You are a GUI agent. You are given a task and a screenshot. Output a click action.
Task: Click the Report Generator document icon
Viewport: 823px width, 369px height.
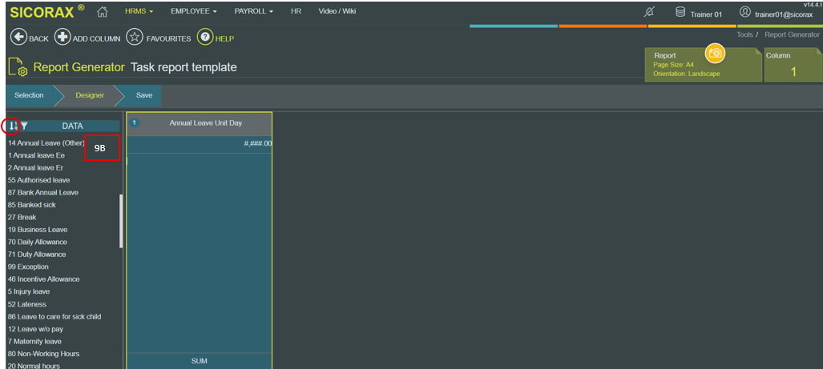[x=18, y=67]
